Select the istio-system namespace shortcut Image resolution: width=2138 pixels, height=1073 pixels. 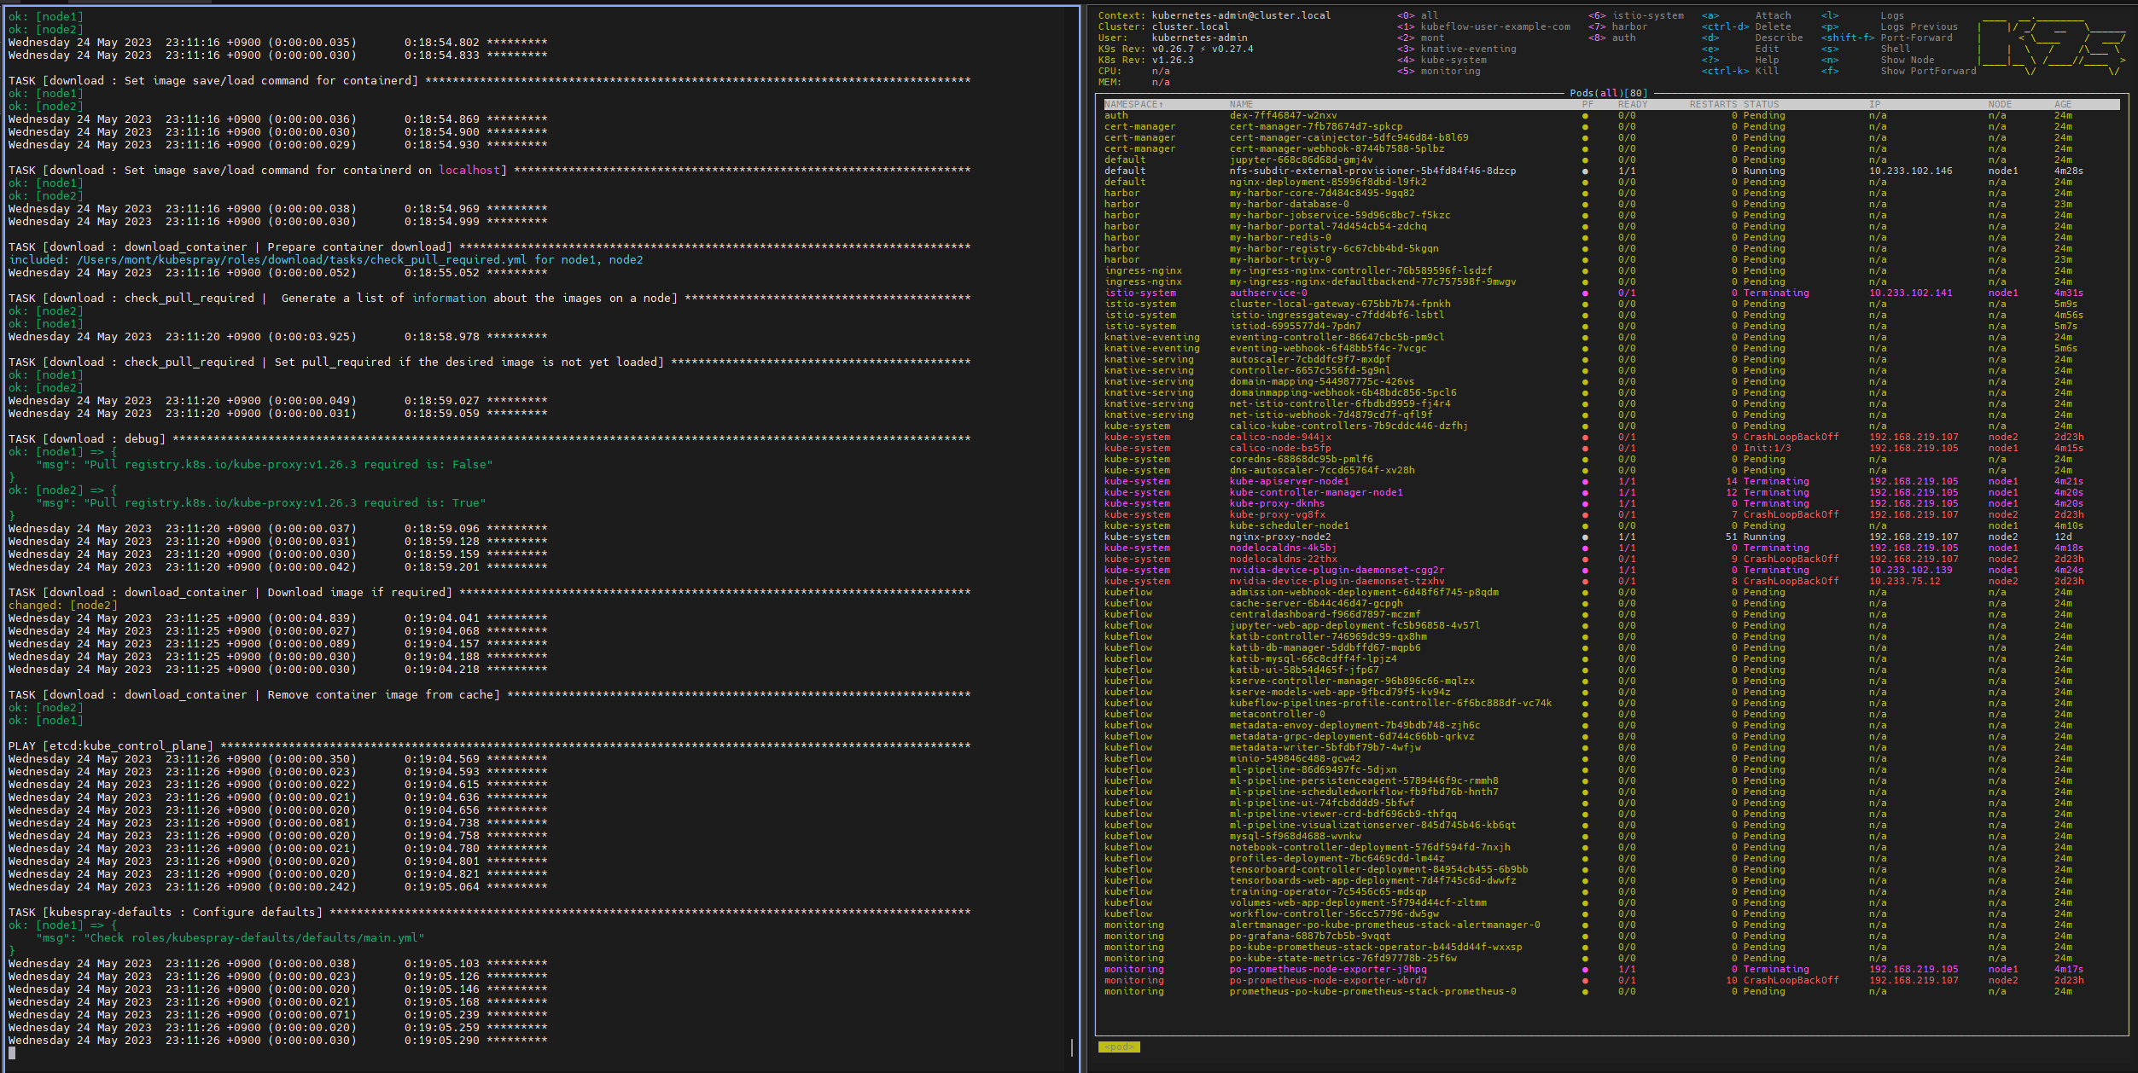pos(1647,16)
